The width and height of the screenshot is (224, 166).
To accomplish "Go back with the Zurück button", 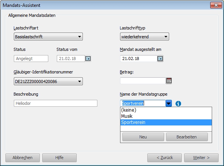I will tap(165, 158).
